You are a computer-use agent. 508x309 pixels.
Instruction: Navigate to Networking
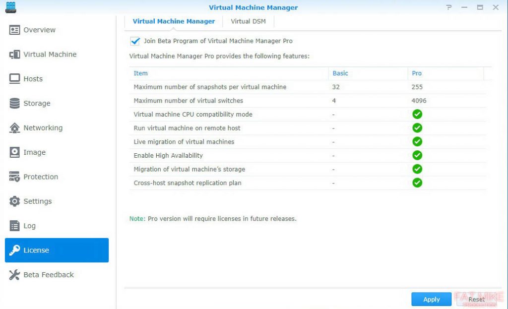pos(57,128)
